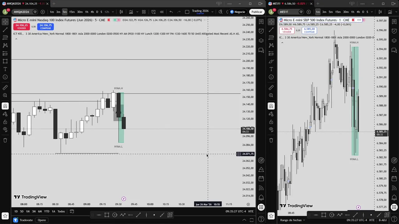Open notifications bell in left window
This screenshot has height=224, width=399.
[x=261, y=198]
